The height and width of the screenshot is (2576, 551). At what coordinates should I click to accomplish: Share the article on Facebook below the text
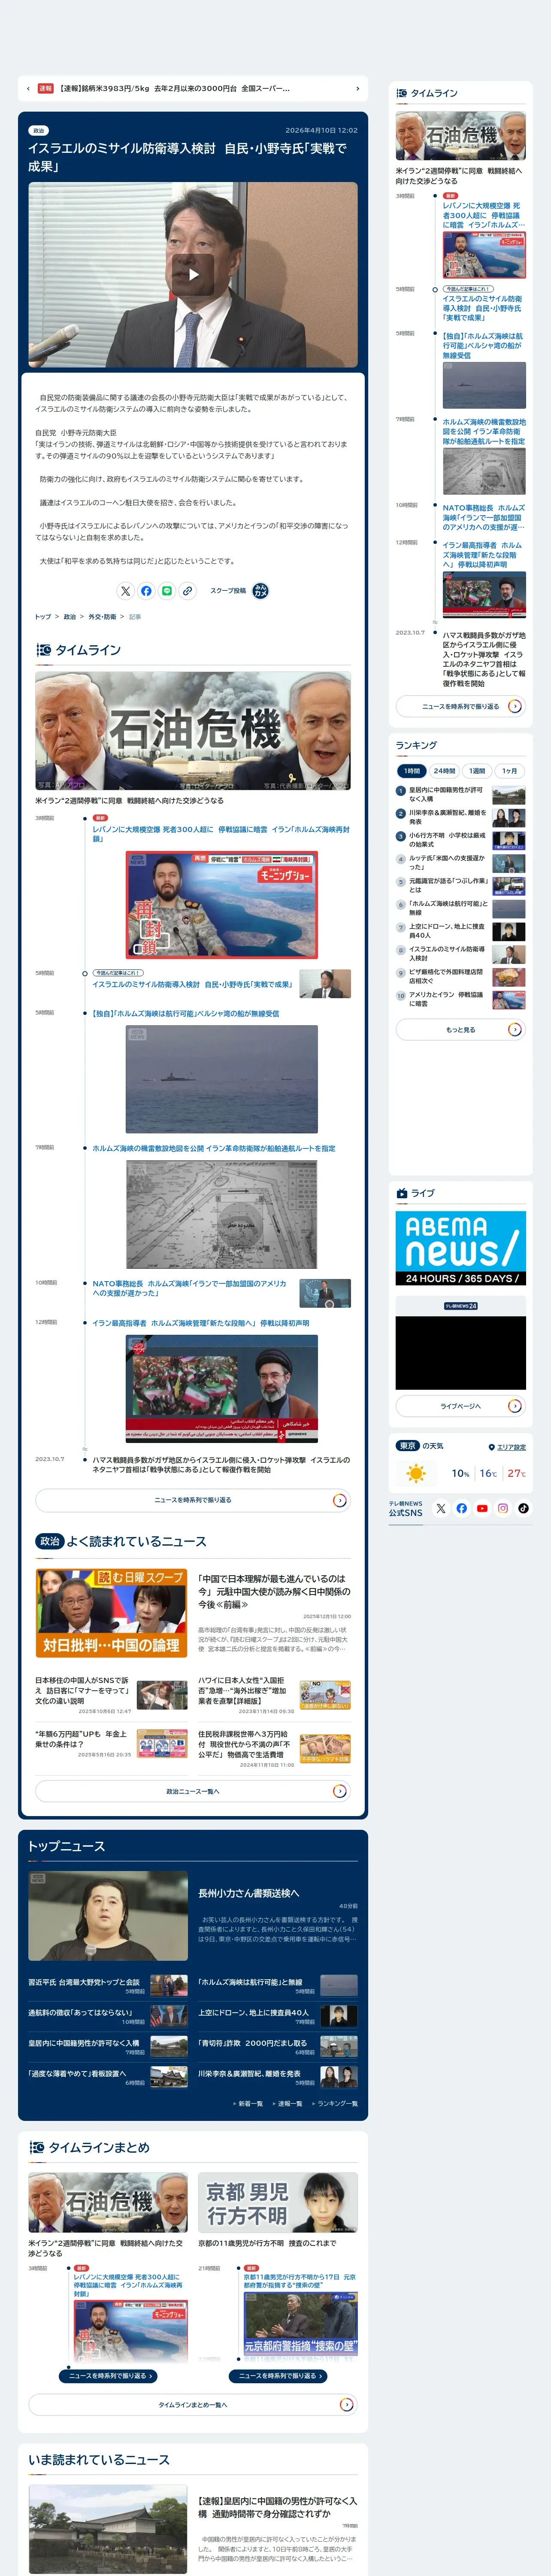(146, 591)
